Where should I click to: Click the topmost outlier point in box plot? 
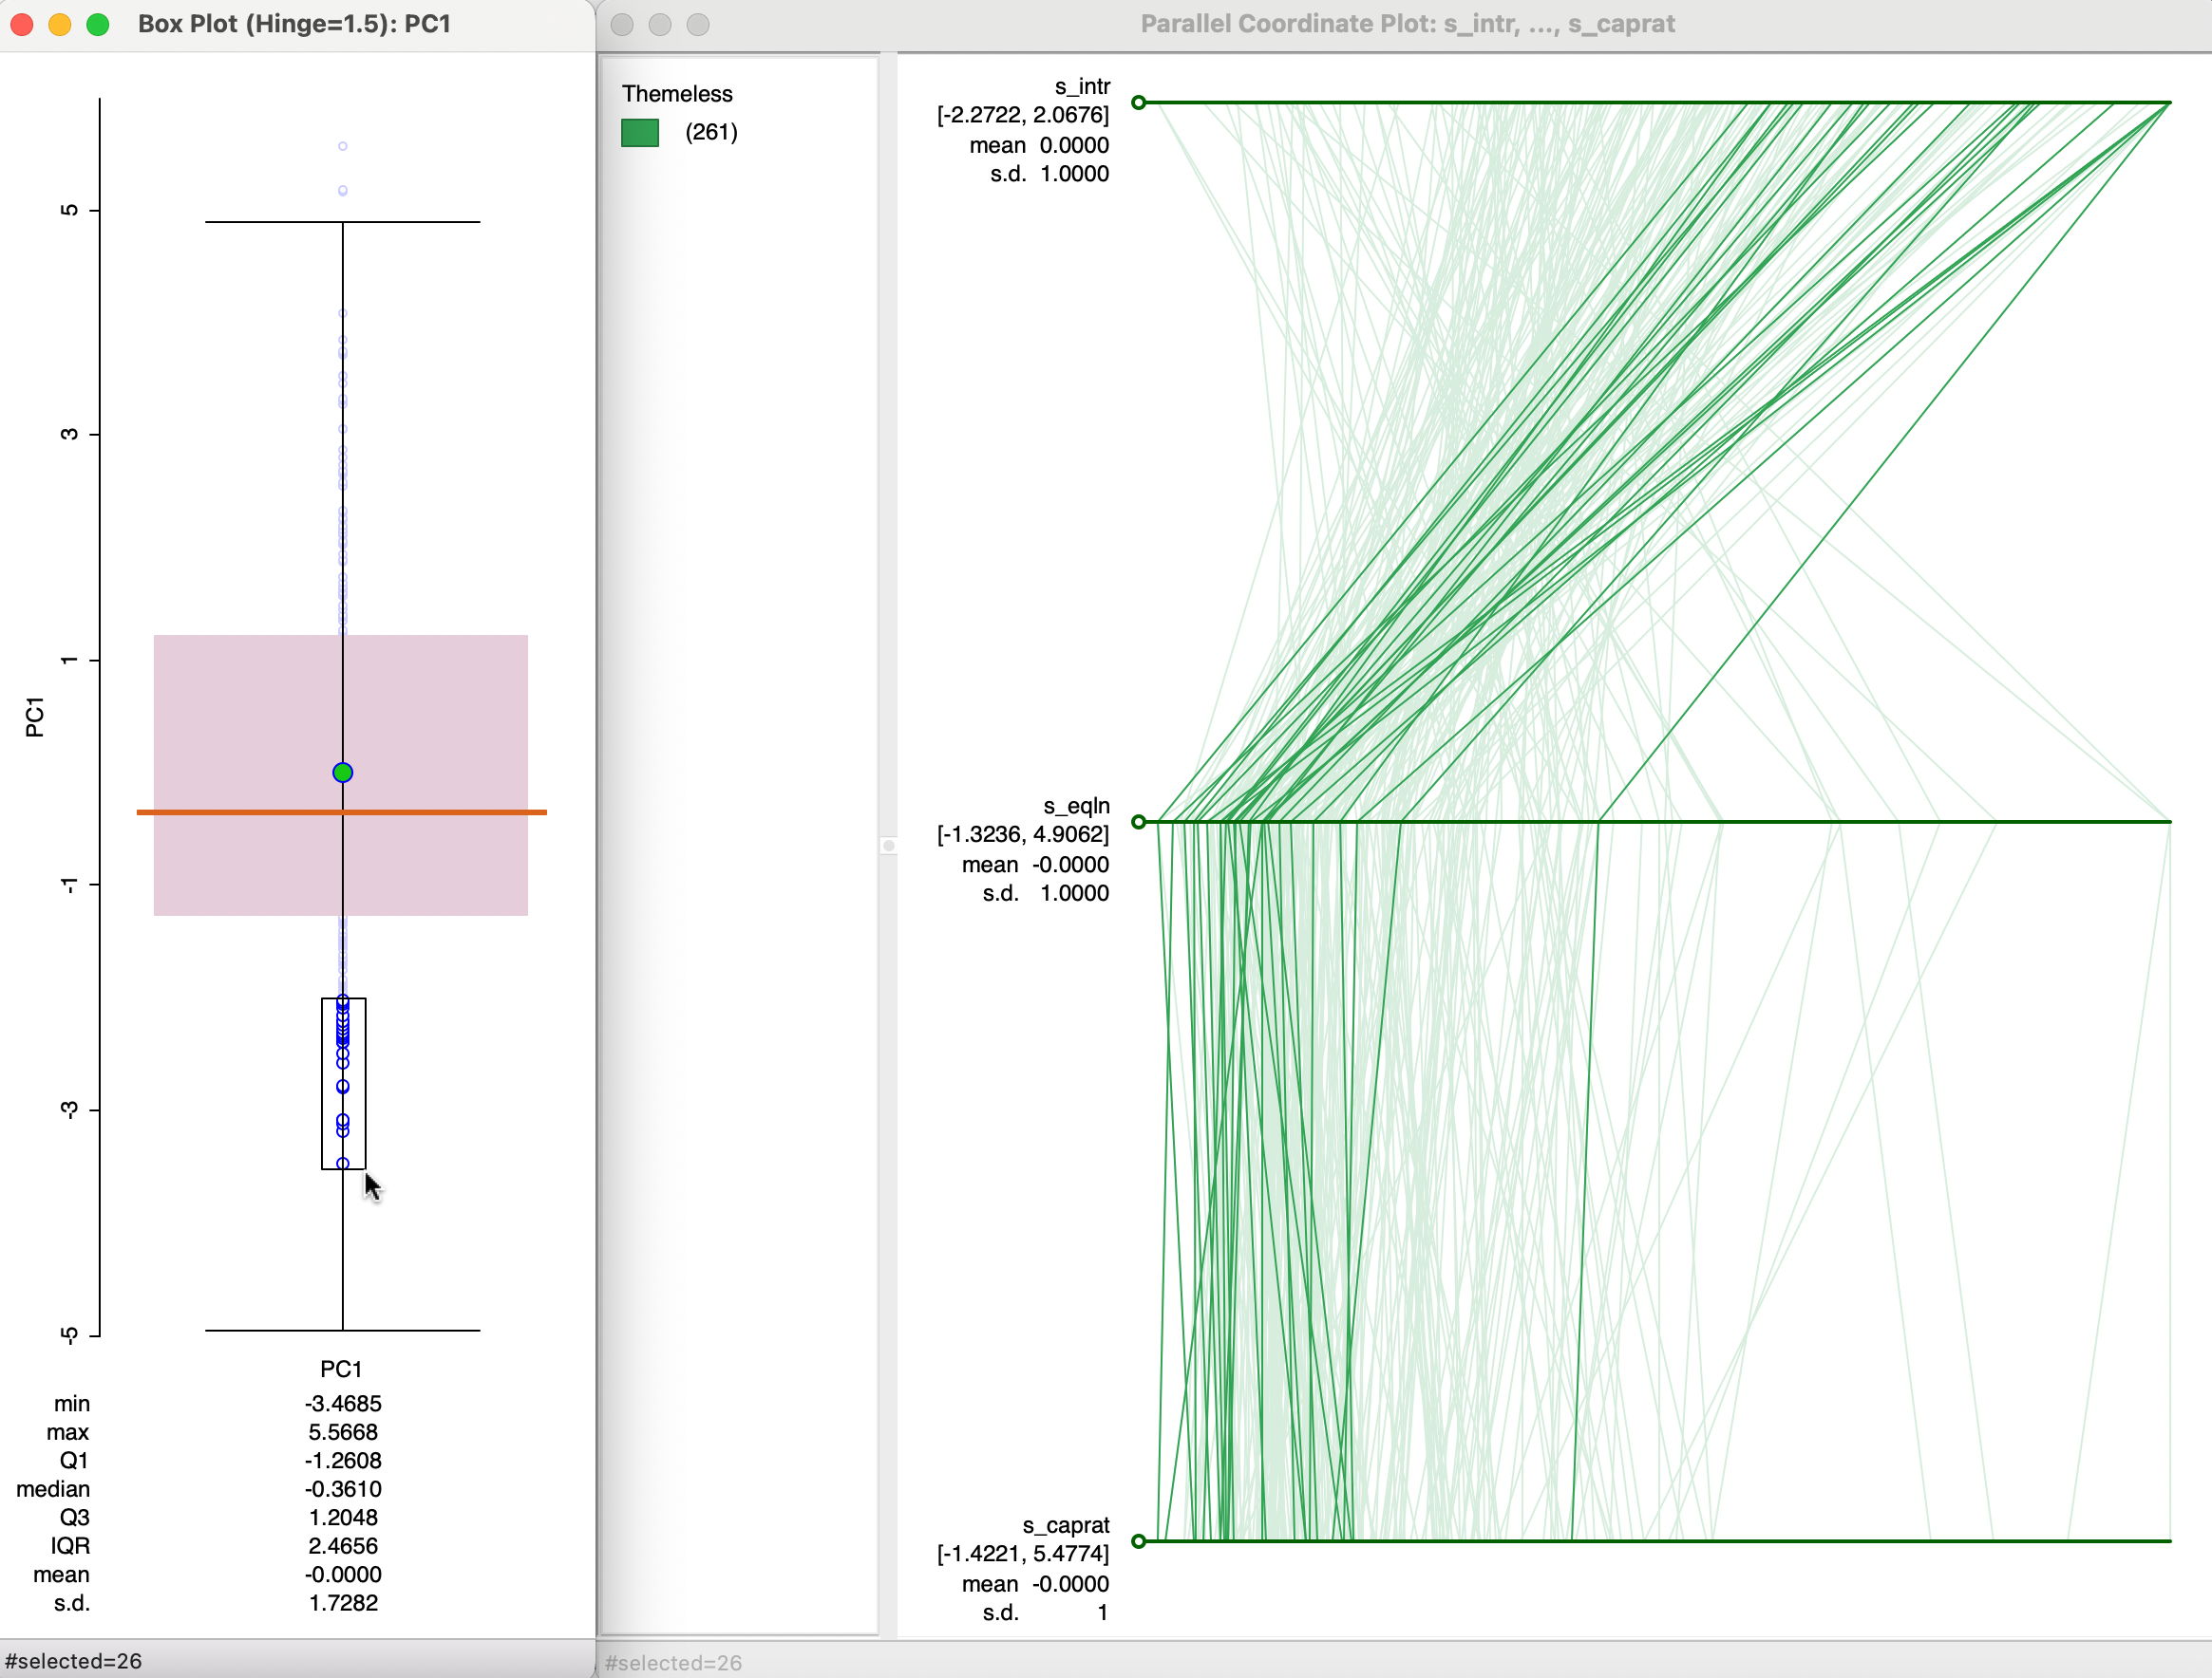[x=343, y=146]
